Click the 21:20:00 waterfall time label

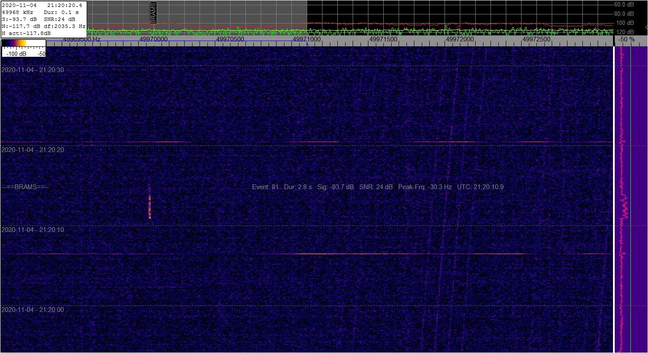pos(33,310)
